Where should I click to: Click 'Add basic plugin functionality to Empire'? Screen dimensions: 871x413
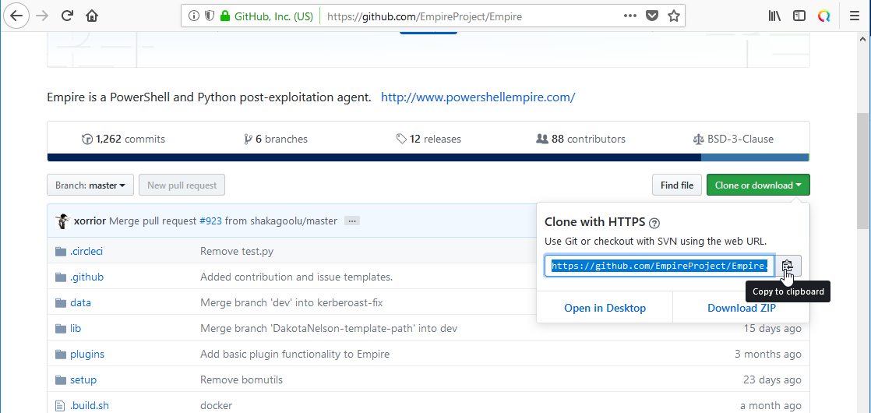click(295, 354)
